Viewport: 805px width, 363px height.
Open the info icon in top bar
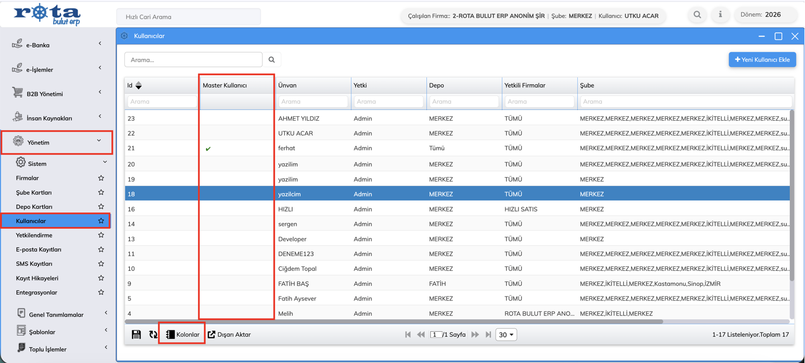(720, 15)
